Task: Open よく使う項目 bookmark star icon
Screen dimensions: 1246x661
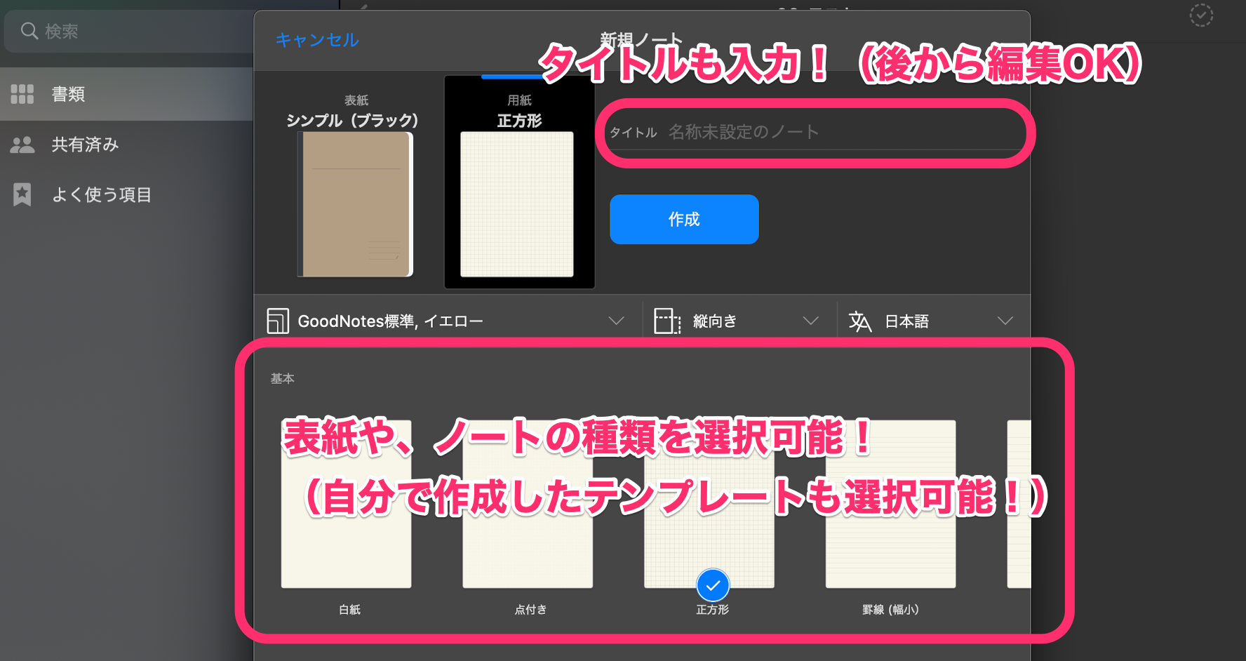Action: pyautogui.click(x=22, y=194)
